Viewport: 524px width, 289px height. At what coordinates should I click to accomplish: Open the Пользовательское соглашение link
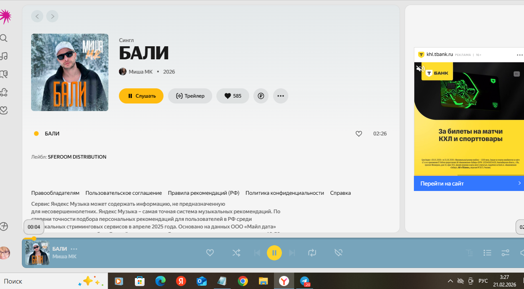point(124,193)
